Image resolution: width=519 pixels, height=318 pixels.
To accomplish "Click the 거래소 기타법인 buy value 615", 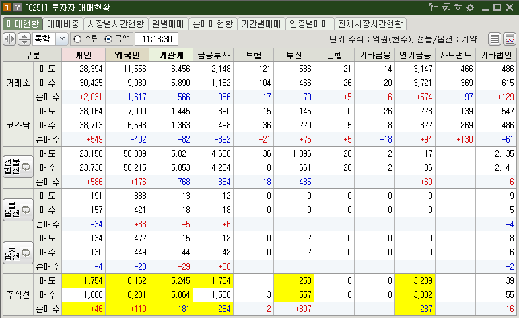I will (x=508, y=83).
